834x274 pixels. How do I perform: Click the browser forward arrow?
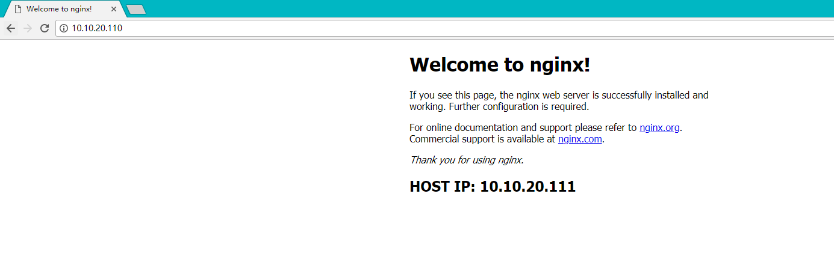tap(27, 28)
